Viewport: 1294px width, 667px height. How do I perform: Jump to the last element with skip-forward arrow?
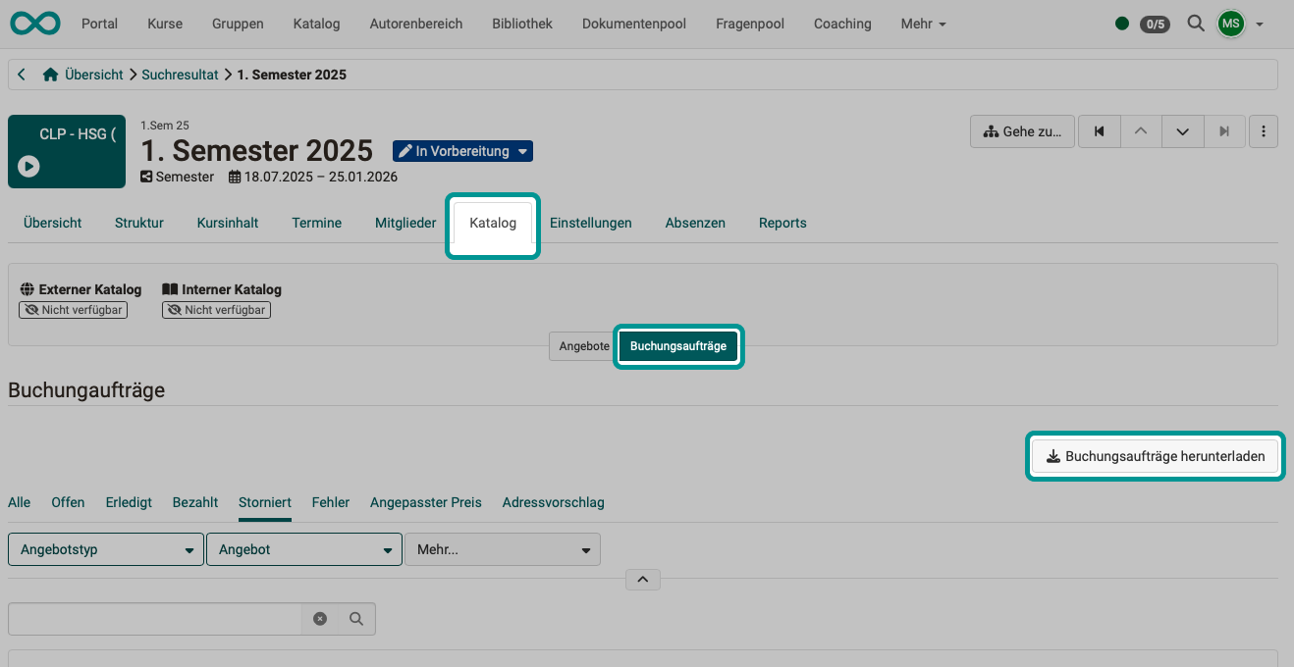click(x=1224, y=130)
